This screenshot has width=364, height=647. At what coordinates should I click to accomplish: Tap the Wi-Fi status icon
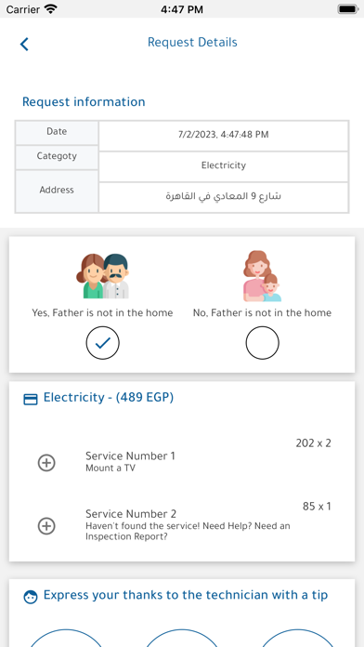click(51, 8)
